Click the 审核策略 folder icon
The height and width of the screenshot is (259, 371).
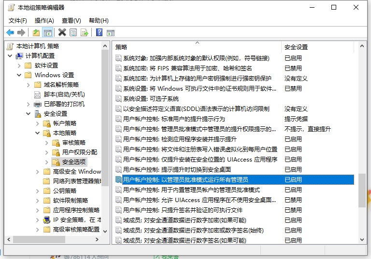[x=56, y=143]
